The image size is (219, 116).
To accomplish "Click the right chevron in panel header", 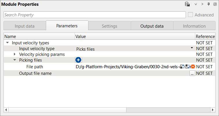I will tap(202, 4).
